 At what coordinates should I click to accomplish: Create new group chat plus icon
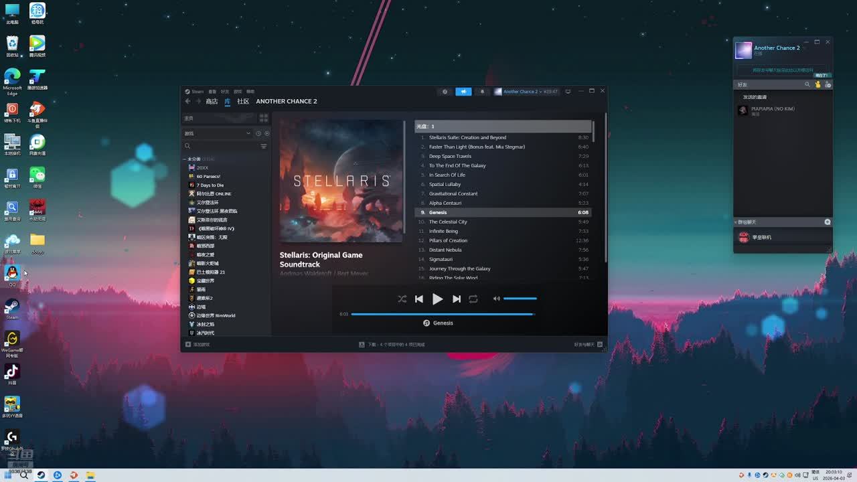(x=828, y=222)
